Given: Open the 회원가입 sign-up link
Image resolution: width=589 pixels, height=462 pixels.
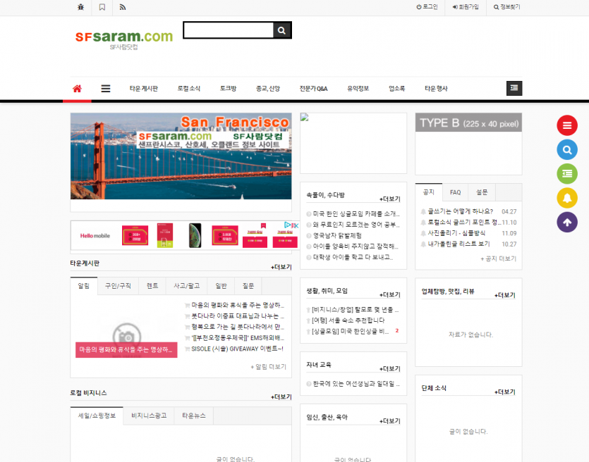Looking at the screenshot, I should point(466,7).
